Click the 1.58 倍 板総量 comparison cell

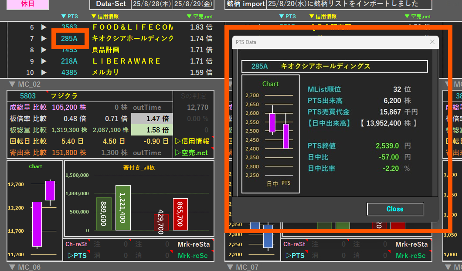click(x=152, y=130)
